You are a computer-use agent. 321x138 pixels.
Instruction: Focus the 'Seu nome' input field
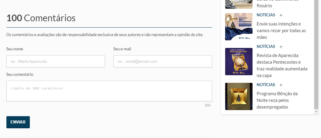pos(56,61)
